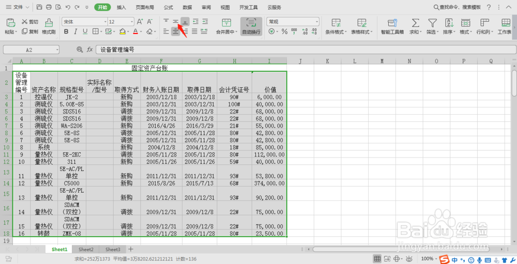517x264 pixels.
Task: Collapse the ribbon with the up chevron
Action: 508,7
